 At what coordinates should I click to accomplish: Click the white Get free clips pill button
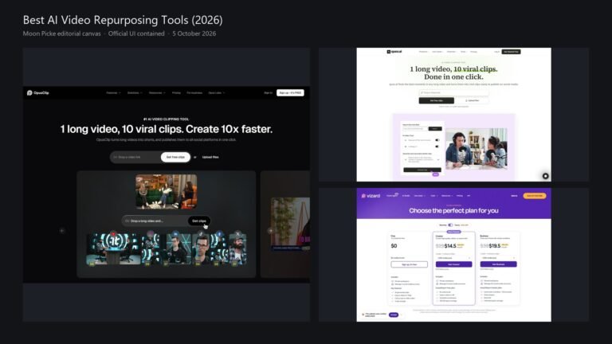pos(175,157)
